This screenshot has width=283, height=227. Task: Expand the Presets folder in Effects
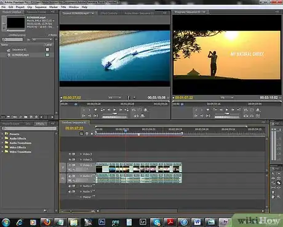[x=2, y=134]
